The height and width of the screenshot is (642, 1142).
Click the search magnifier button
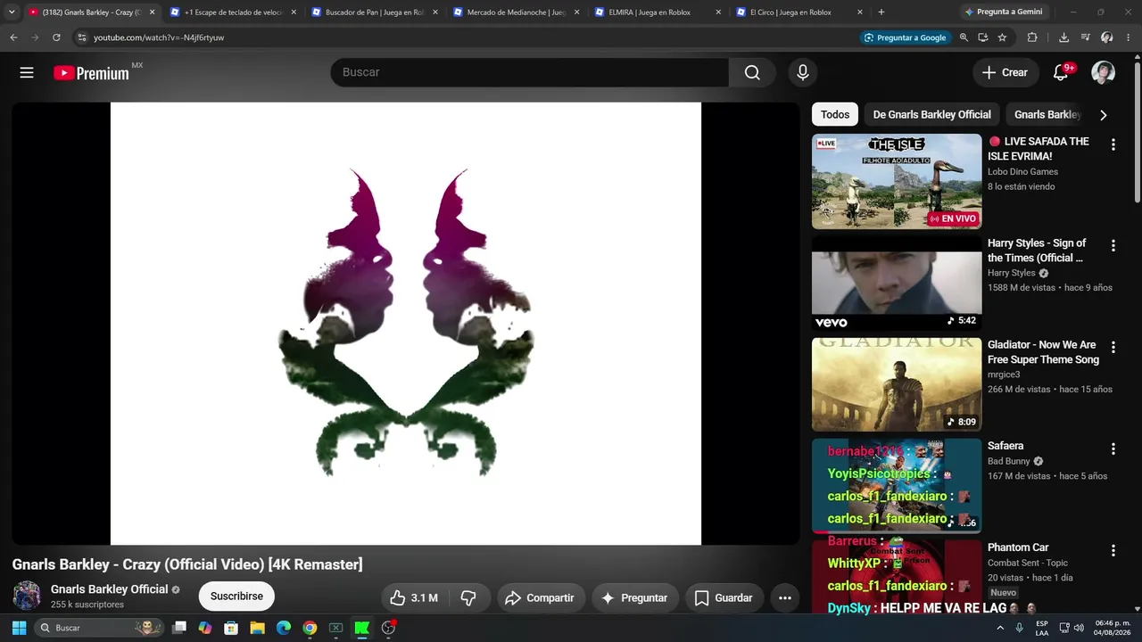pyautogui.click(x=752, y=72)
